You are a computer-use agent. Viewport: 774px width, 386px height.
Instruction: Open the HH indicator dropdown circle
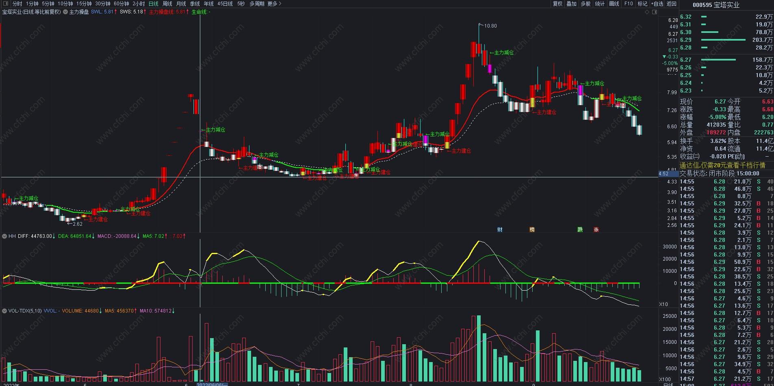pos(4,236)
